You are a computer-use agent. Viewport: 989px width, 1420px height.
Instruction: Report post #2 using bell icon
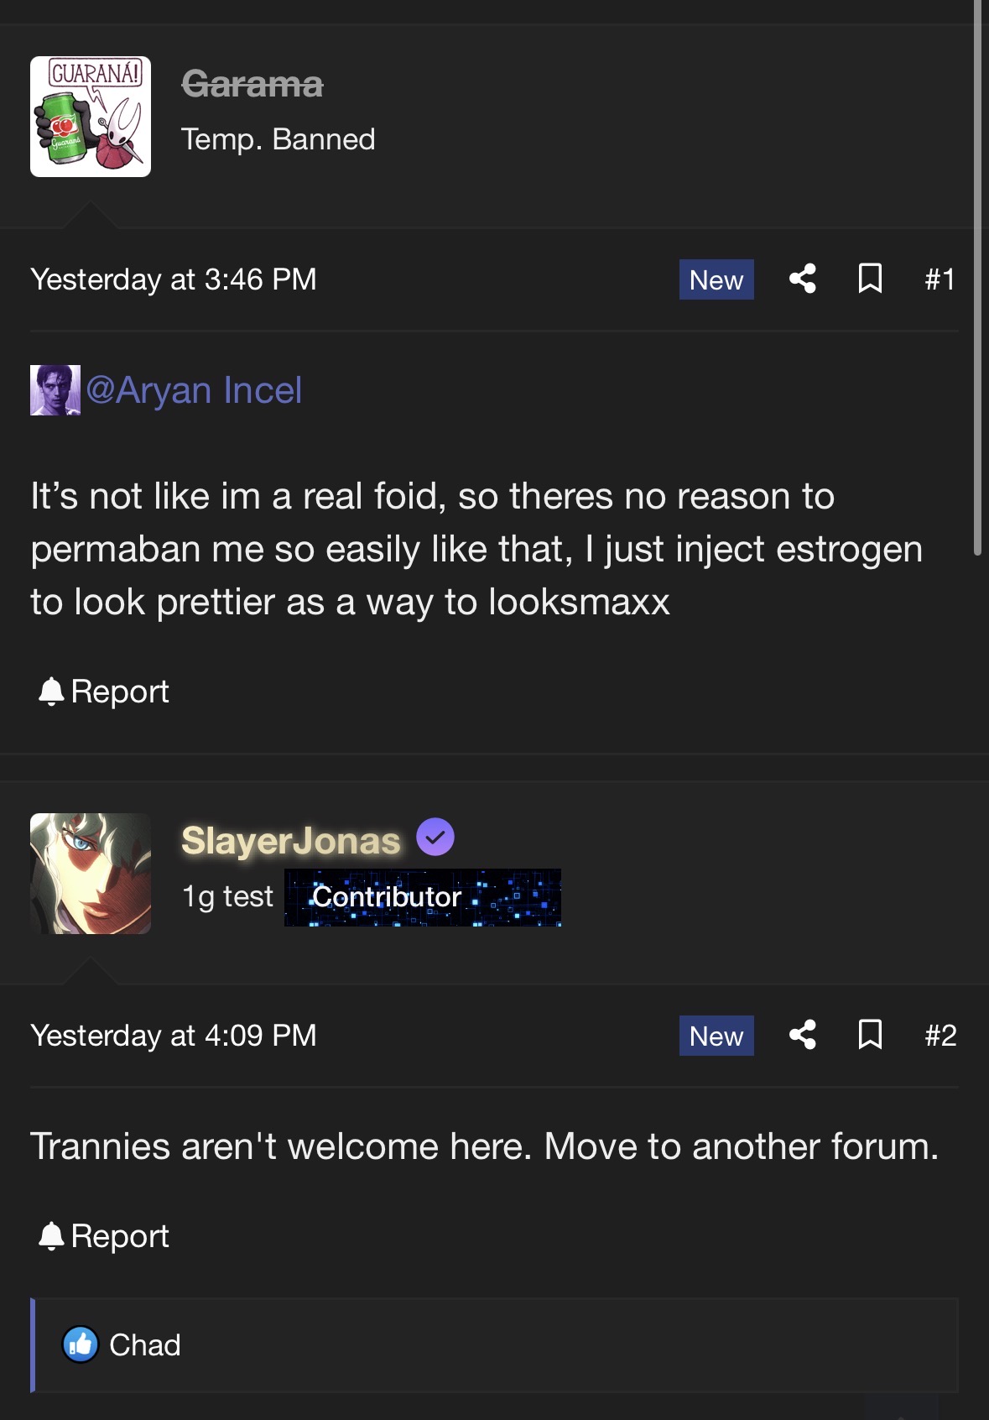51,1236
